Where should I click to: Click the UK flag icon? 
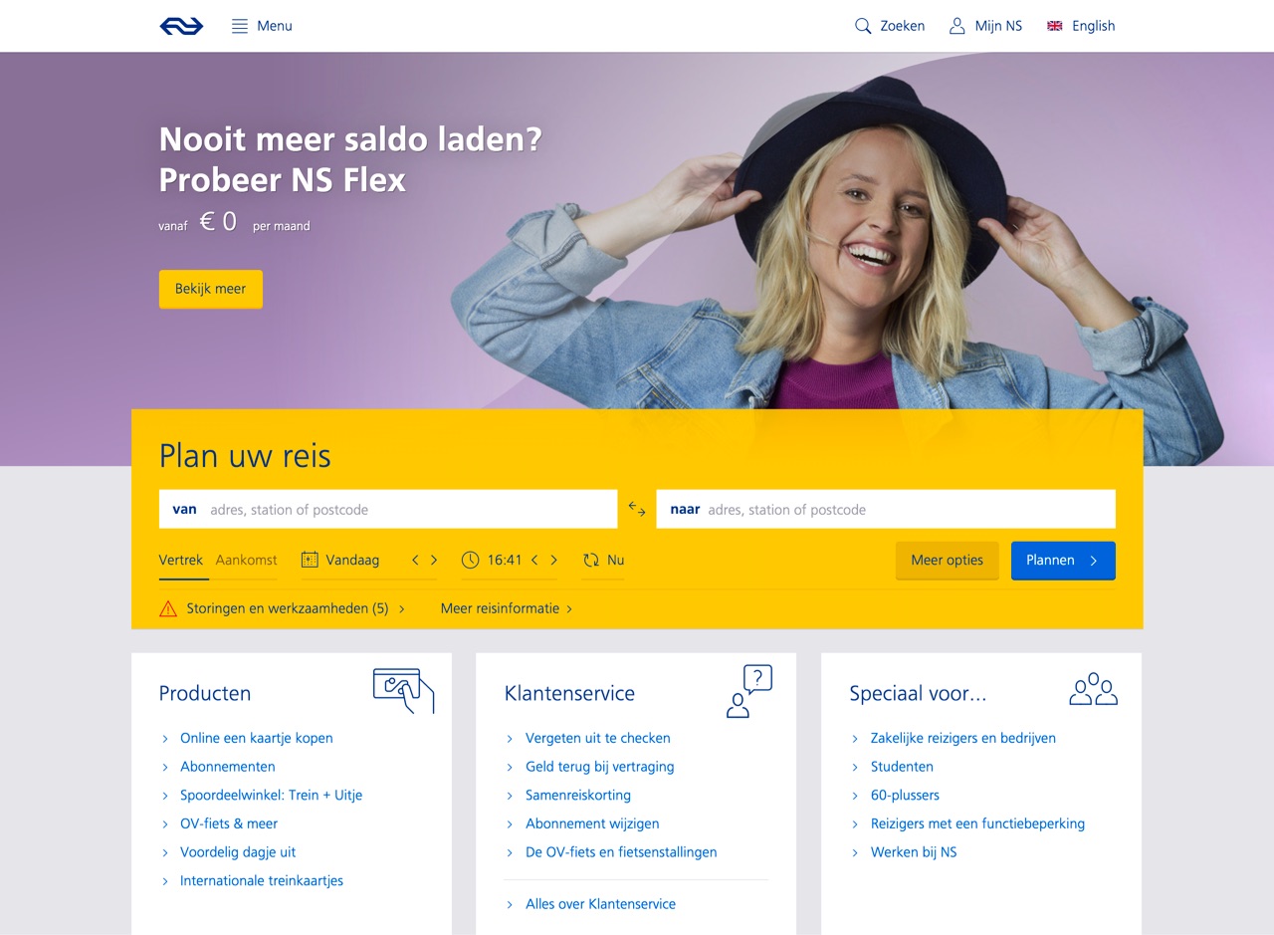(x=1055, y=26)
